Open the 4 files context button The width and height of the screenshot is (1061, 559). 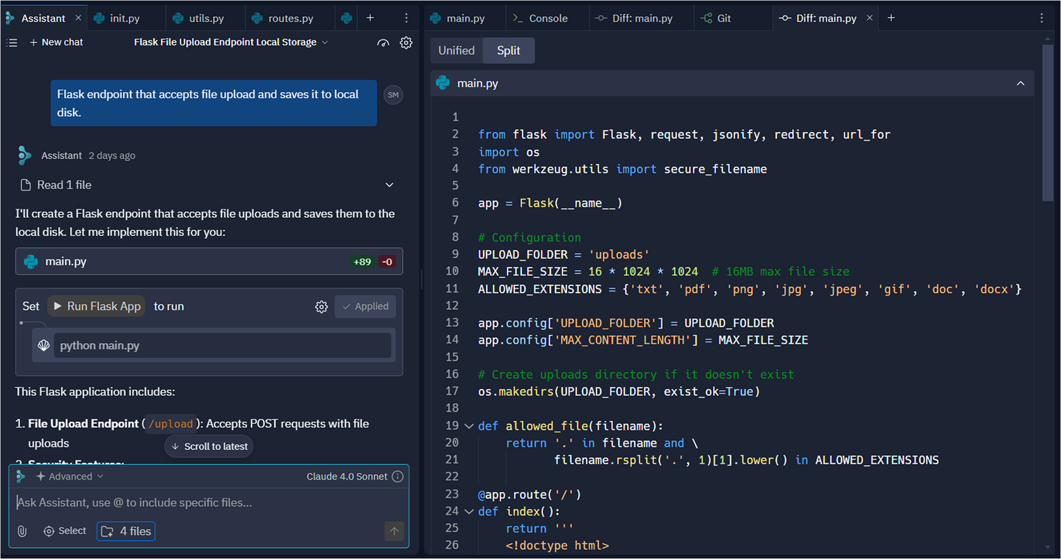click(126, 532)
